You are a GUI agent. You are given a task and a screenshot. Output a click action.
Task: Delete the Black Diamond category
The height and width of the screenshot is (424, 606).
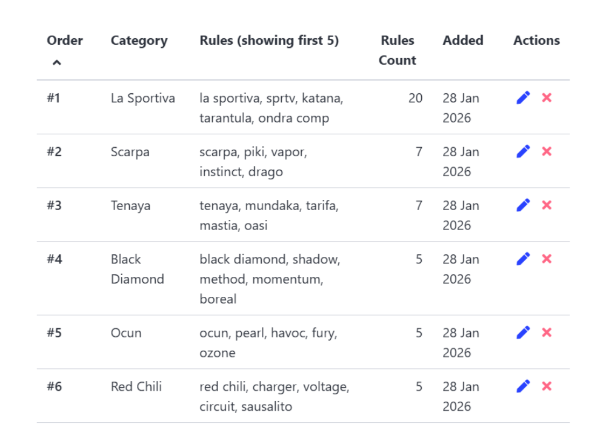pyautogui.click(x=547, y=259)
